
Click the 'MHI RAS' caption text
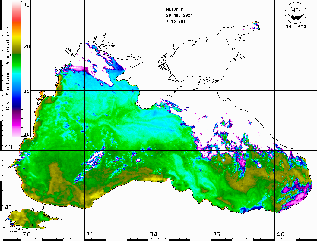click(x=296, y=26)
